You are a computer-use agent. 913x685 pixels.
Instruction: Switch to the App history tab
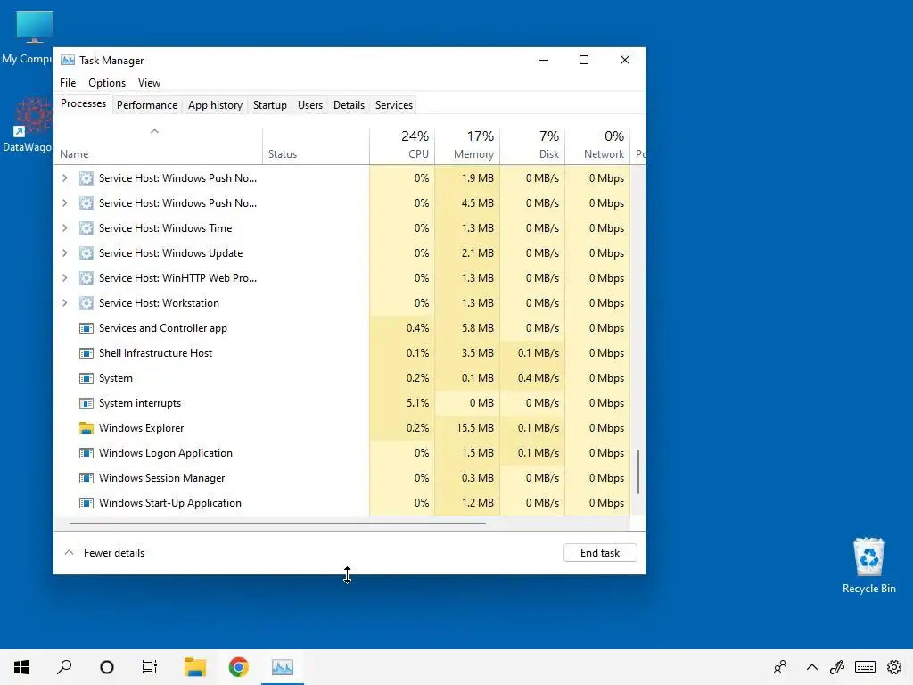coord(215,105)
